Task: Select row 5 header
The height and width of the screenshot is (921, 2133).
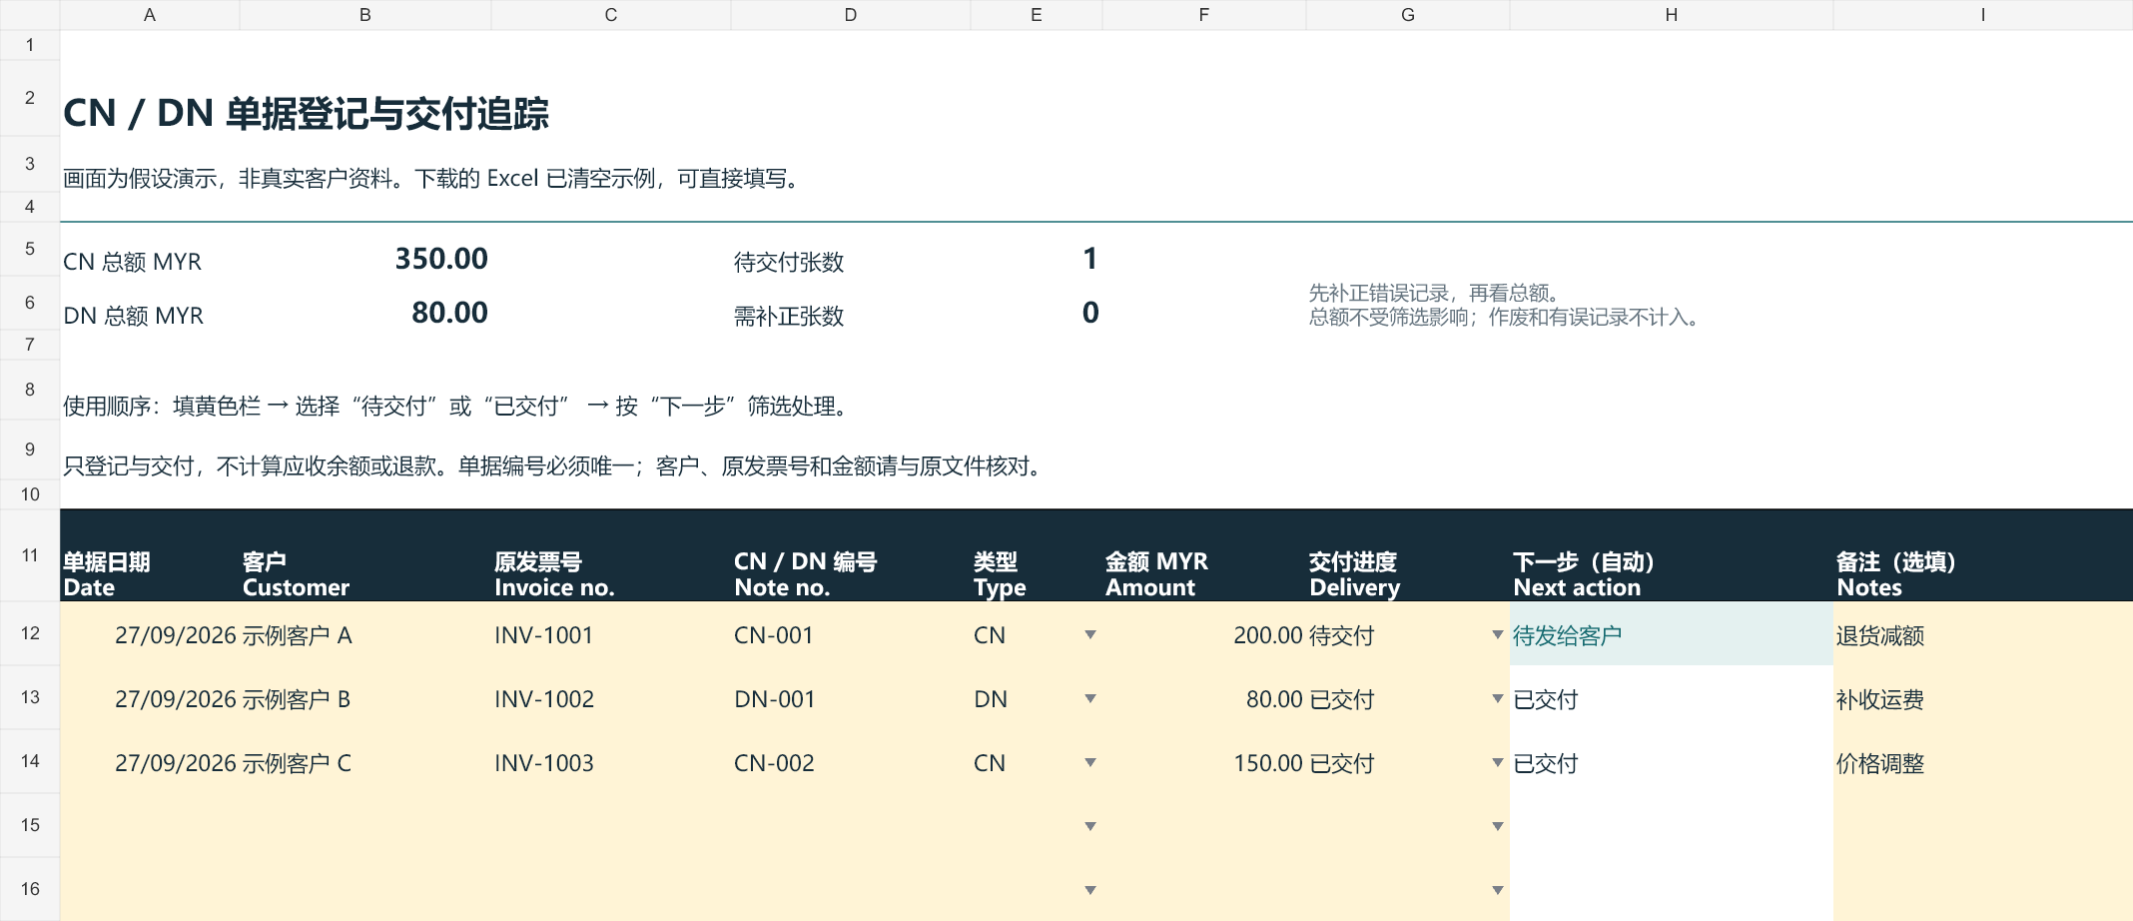Action: 30,249
